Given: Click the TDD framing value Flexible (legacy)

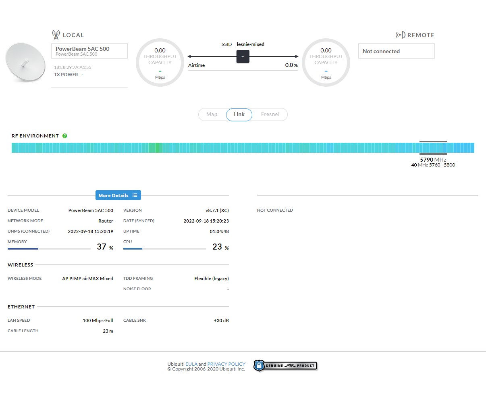Looking at the screenshot, I should [212, 279].
